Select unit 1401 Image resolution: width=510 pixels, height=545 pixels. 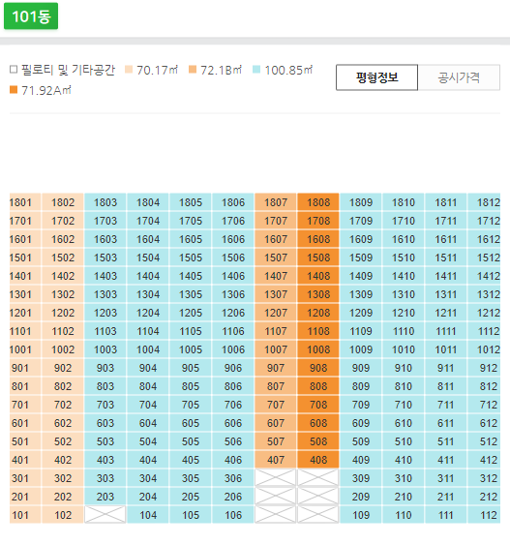[x=25, y=276]
